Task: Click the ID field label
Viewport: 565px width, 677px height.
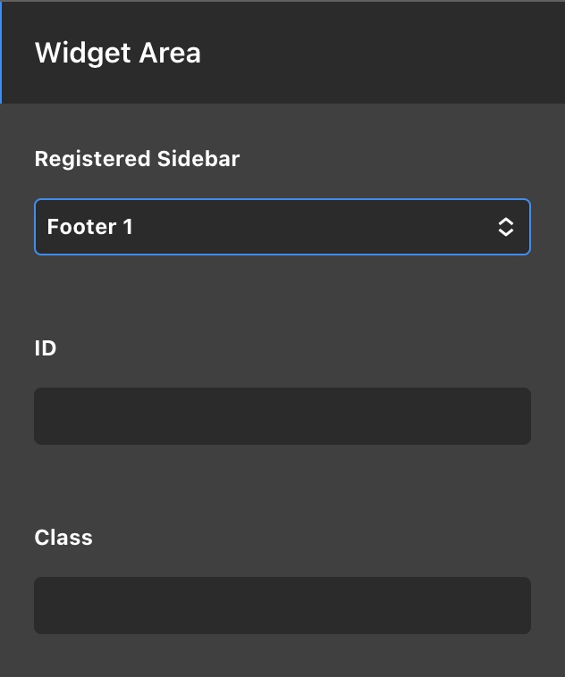Action: tap(46, 348)
